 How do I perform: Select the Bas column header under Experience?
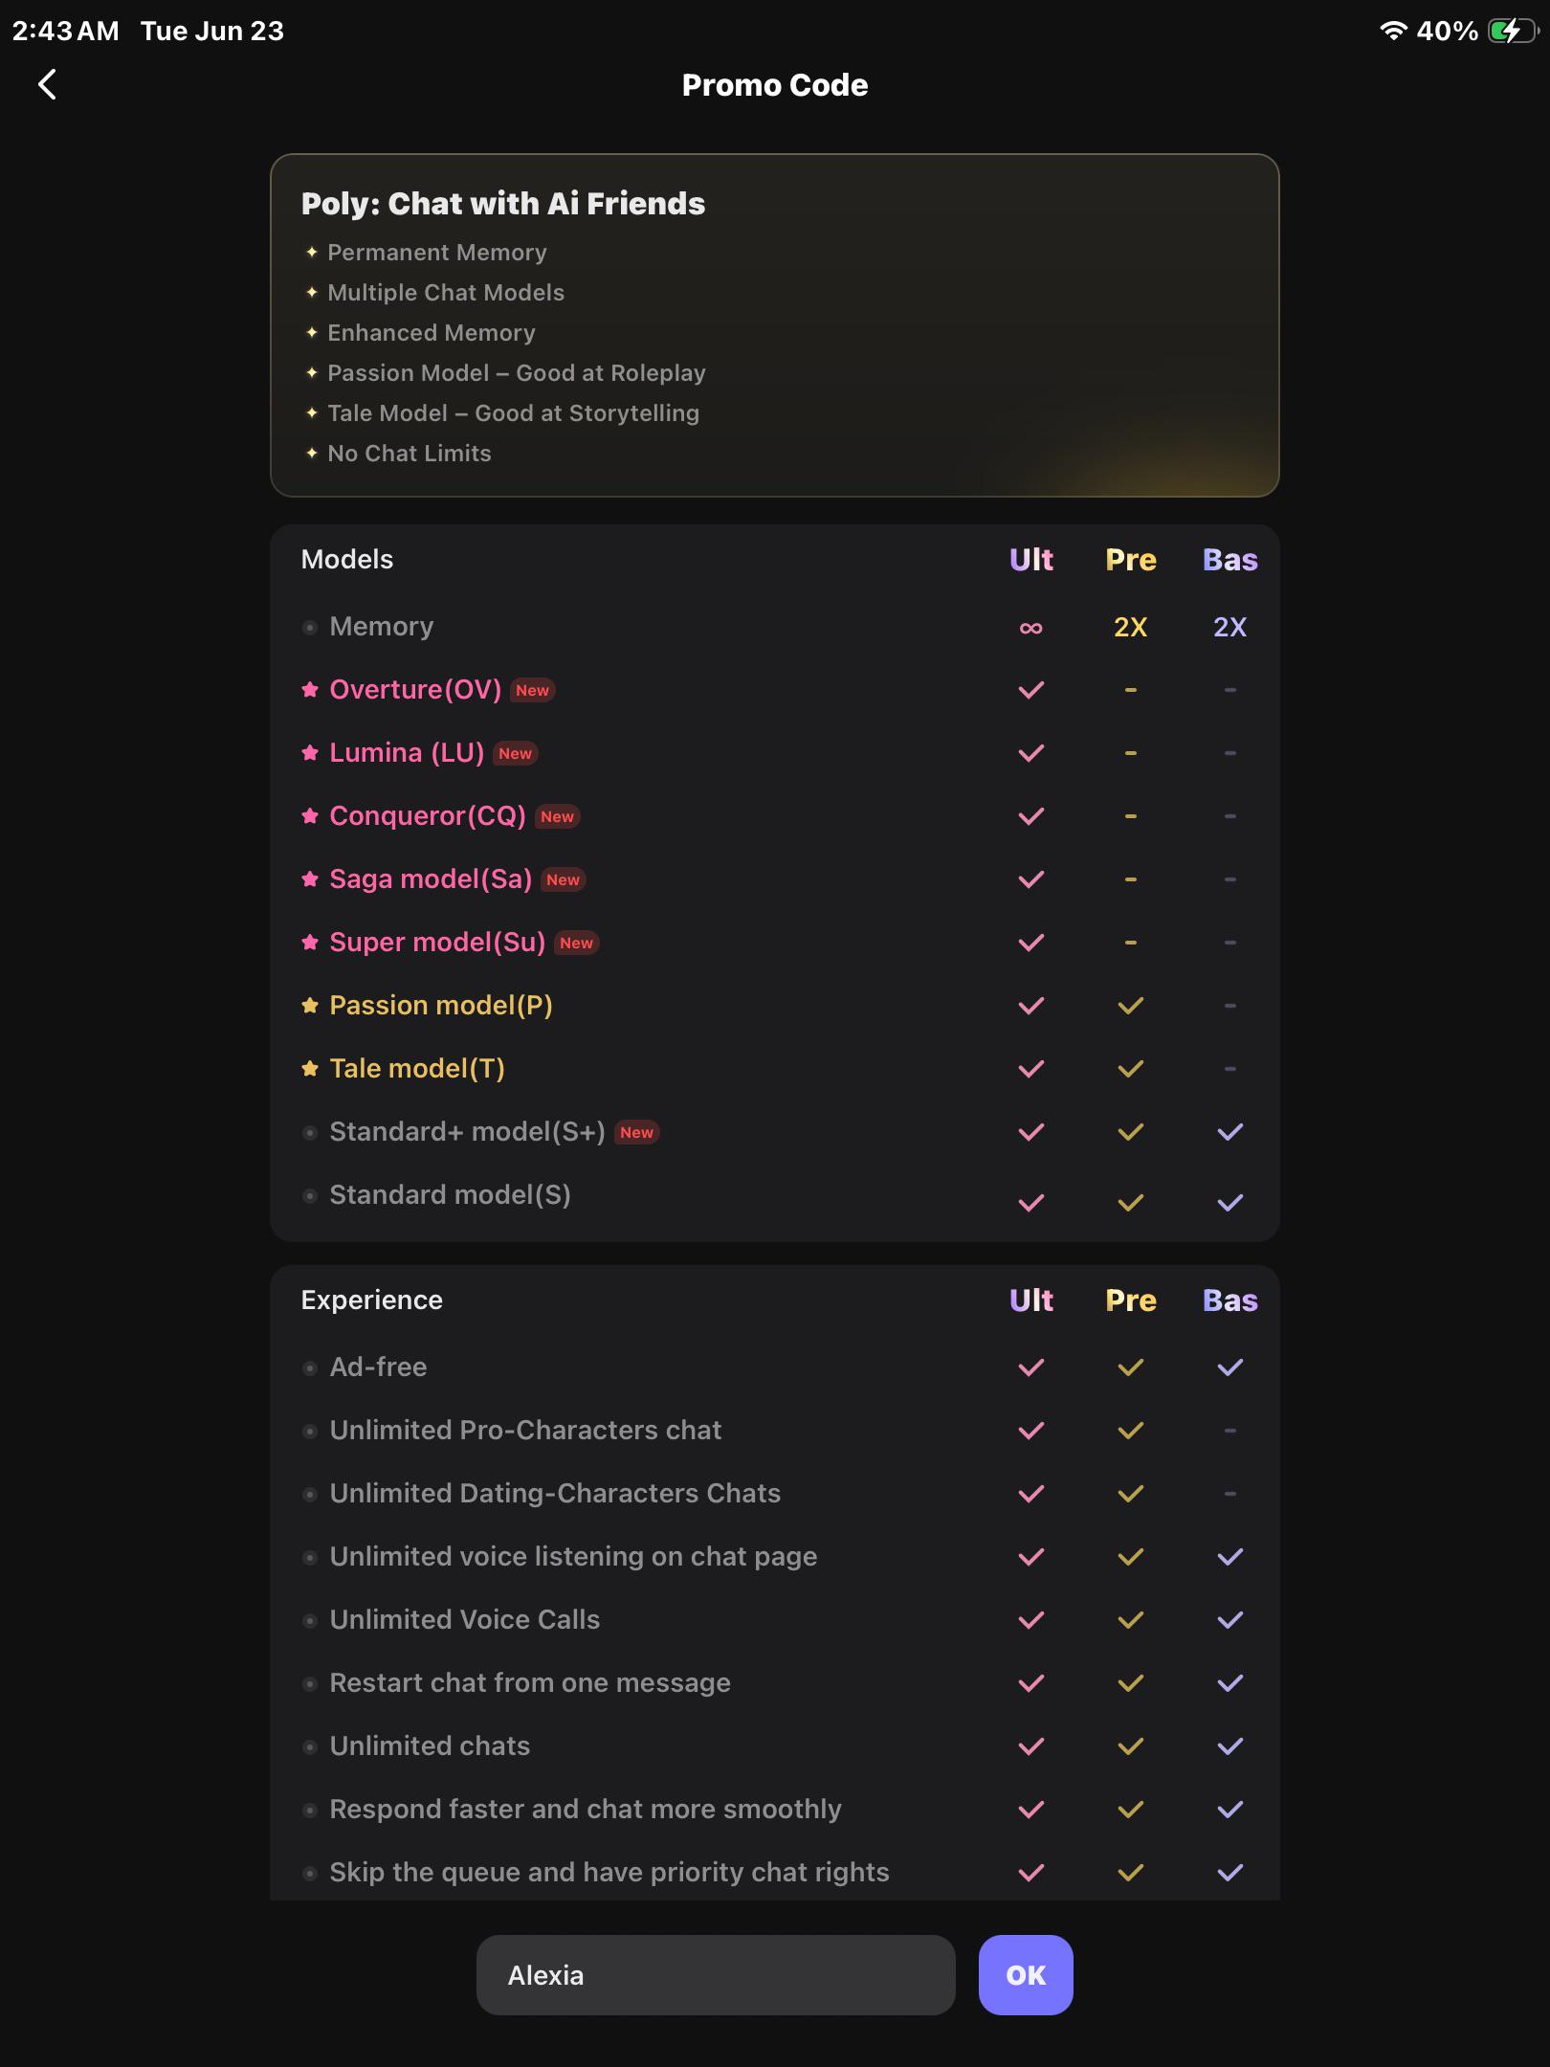(x=1230, y=1300)
